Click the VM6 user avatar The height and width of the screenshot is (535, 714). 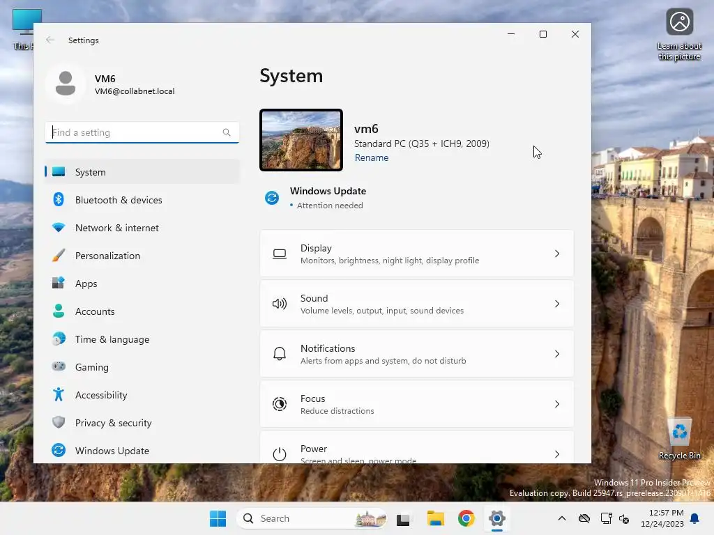click(65, 84)
